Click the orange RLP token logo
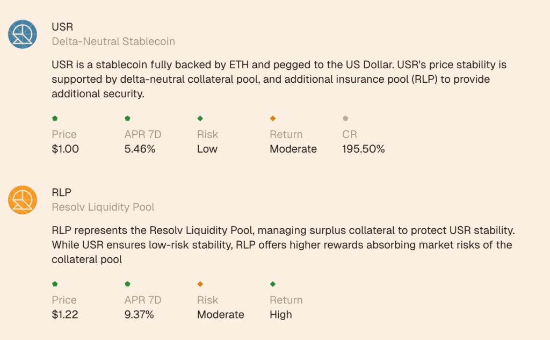Screen dimensions: 550x340 point(23,200)
